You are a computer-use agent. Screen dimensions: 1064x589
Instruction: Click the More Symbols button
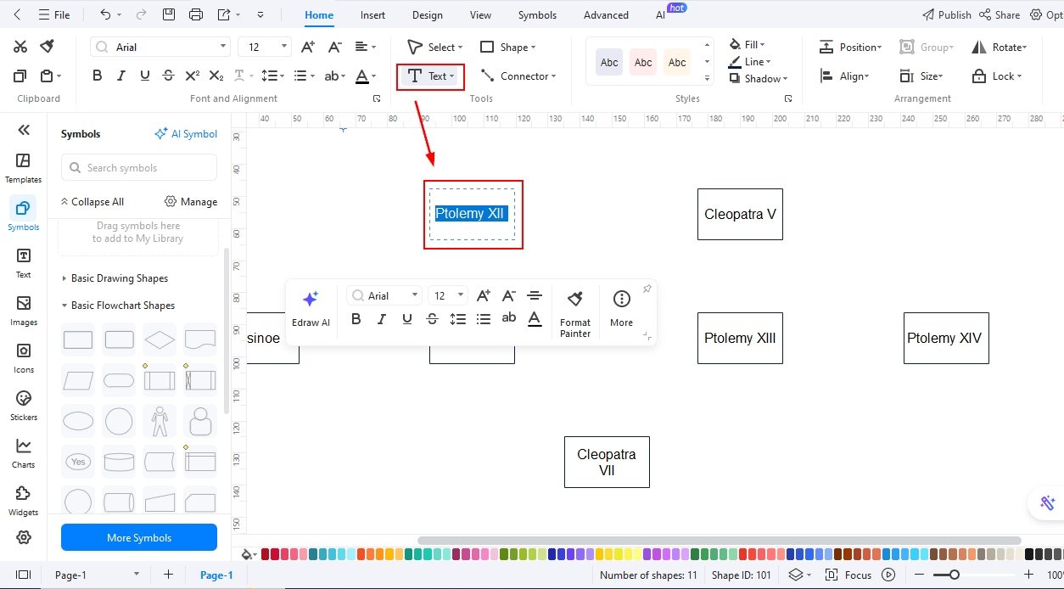point(138,537)
